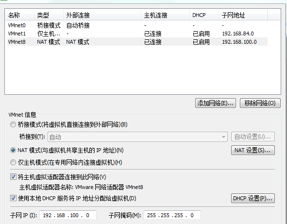Select the VMnet0 row
Screen dimensions: 287x224
(x=137, y=25)
